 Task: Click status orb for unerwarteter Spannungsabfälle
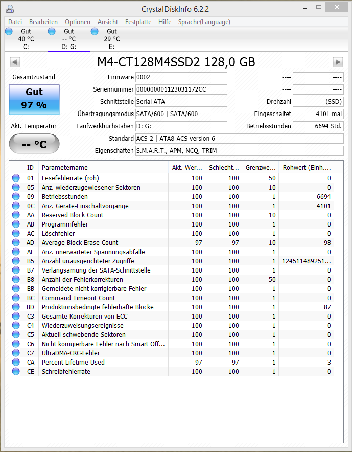click(x=16, y=252)
